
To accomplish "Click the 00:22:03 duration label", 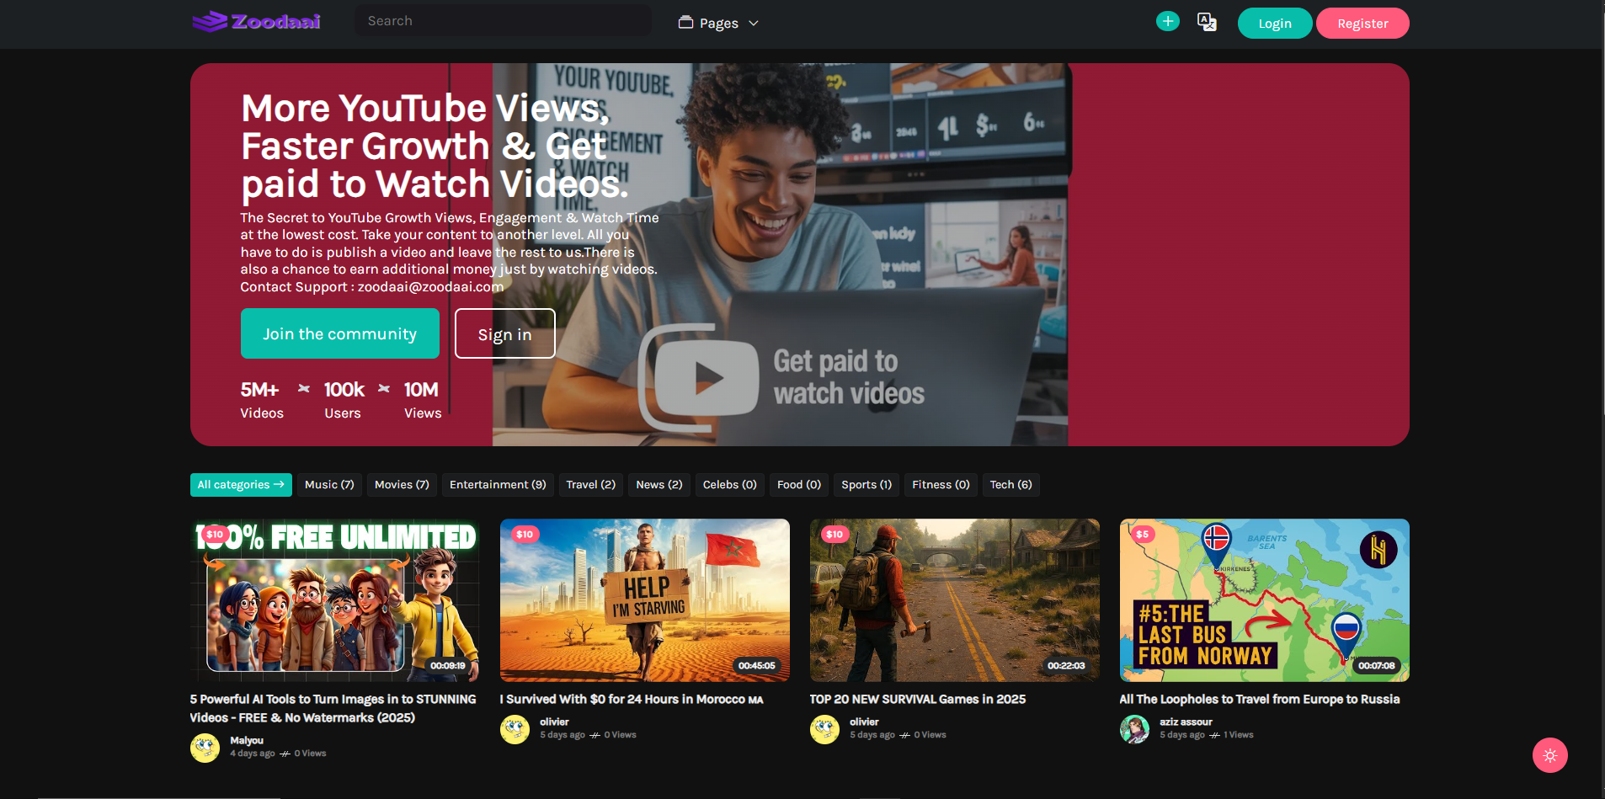I will [1066, 665].
